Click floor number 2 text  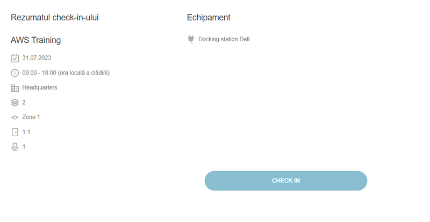(24, 102)
